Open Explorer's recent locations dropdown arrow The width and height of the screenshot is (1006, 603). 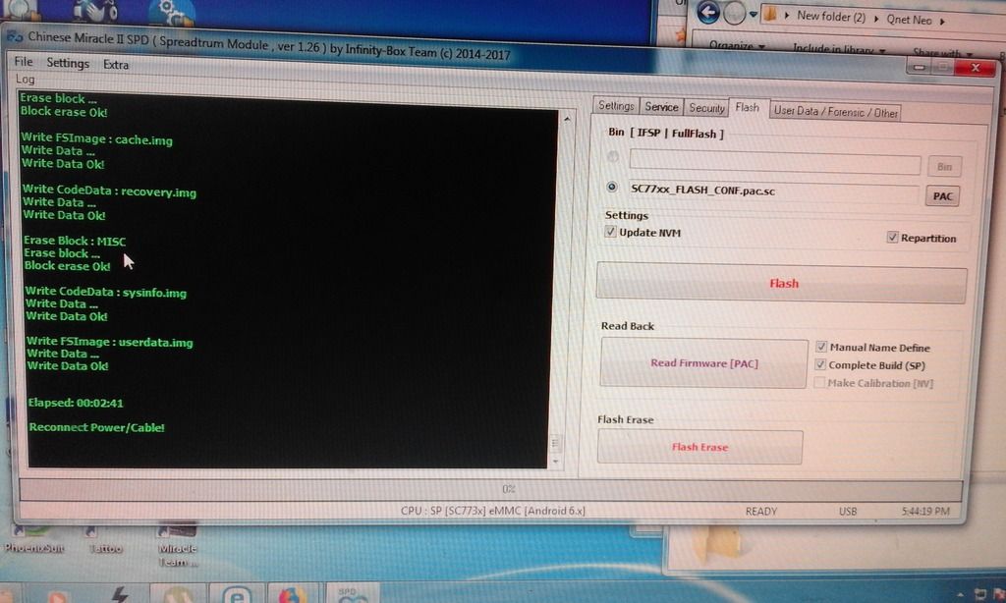[754, 15]
